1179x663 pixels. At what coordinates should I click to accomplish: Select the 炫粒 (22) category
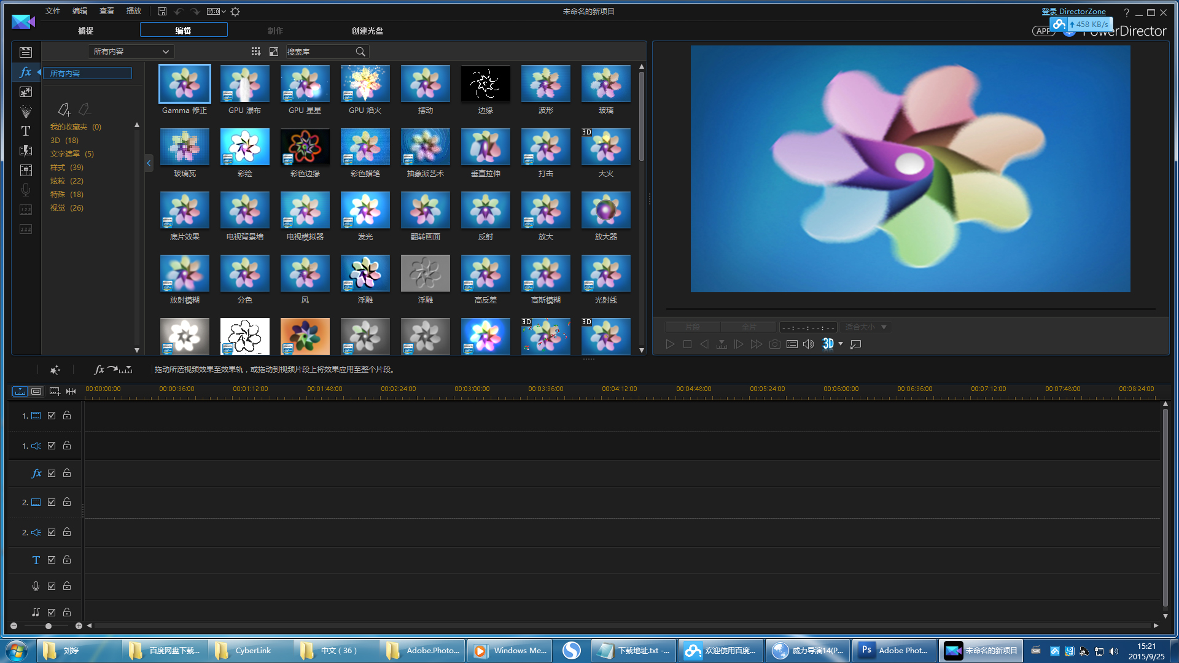click(x=67, y=181)
